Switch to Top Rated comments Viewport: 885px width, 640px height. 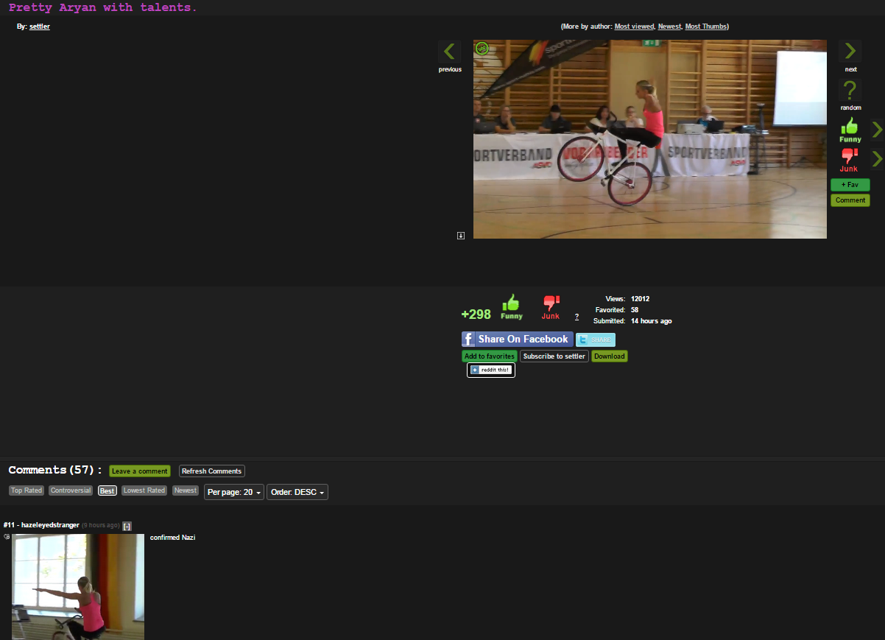point(27,490)
